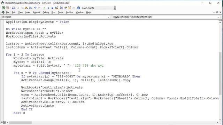Screen dimensions: 223x125
Task: Open the Edit menu
Action: coord(14,12)
